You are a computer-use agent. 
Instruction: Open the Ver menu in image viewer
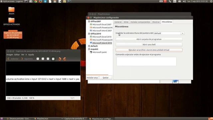pyautogui.click(x=23, y=55)
